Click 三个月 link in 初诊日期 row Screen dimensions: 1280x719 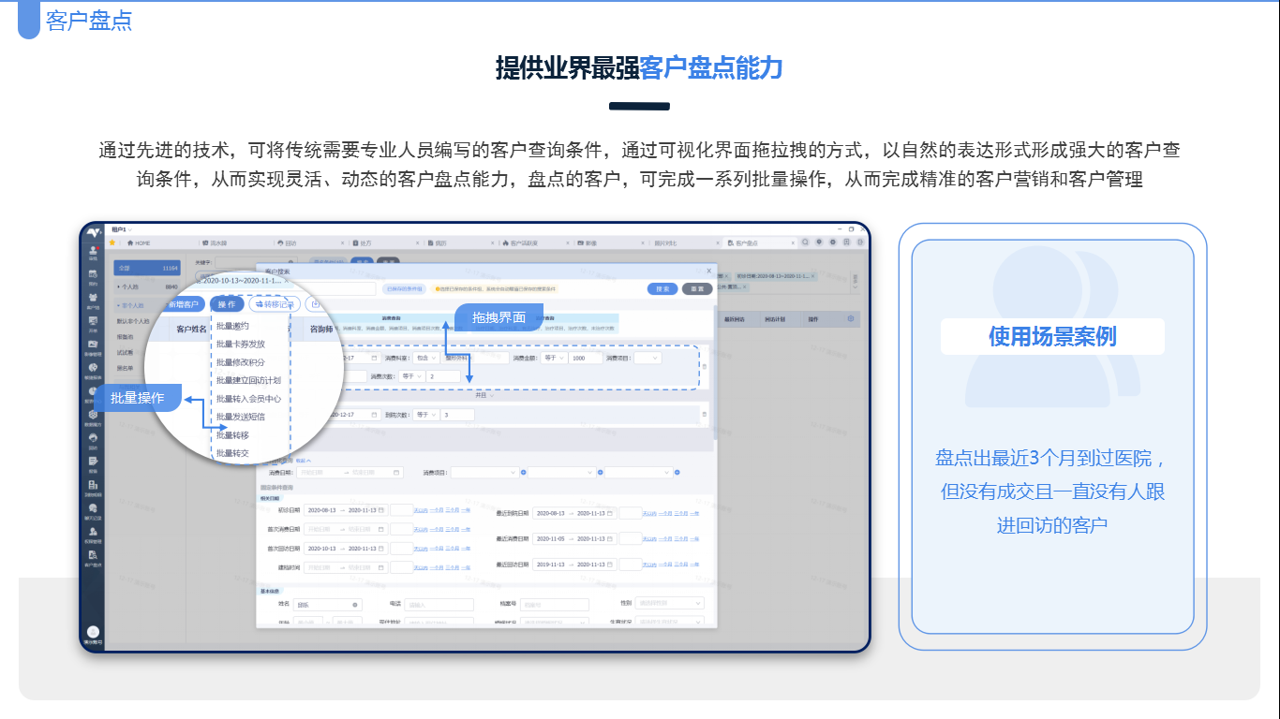(x=452, y=510)
